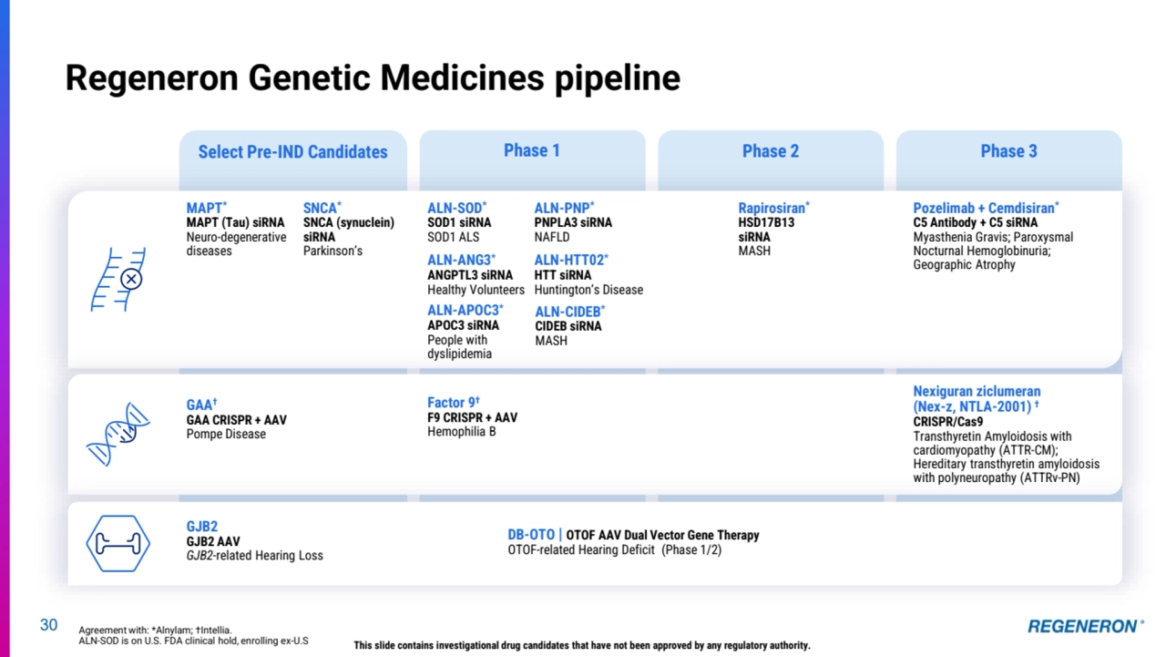Click PNPLA3 siRNA text
Image resolution: width=1166 pixels, height=657 pixels.
click(573, 222)
